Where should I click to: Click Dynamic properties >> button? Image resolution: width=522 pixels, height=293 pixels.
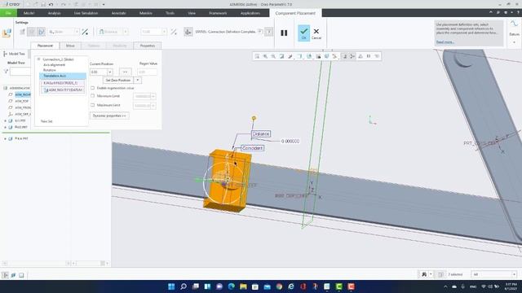(x=109, y=116)
